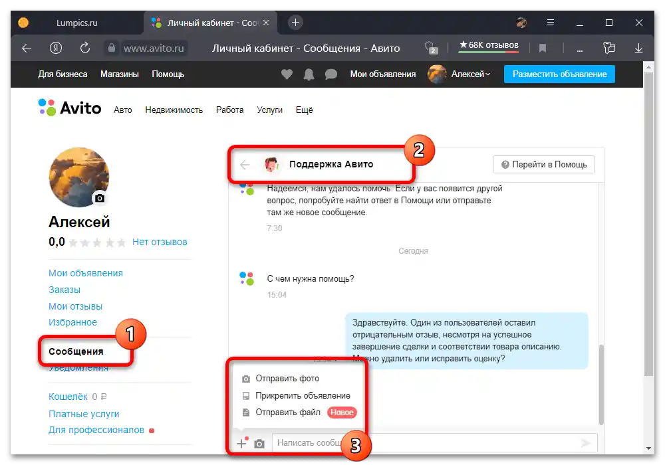Open Платные услуги in sidebar
This screenshot has width=665, height=465.
tap(84, 414)
